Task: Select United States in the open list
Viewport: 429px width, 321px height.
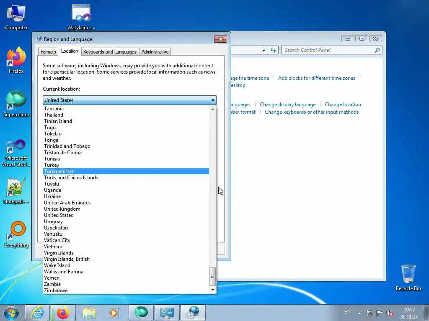Action: tap(126, 215)
